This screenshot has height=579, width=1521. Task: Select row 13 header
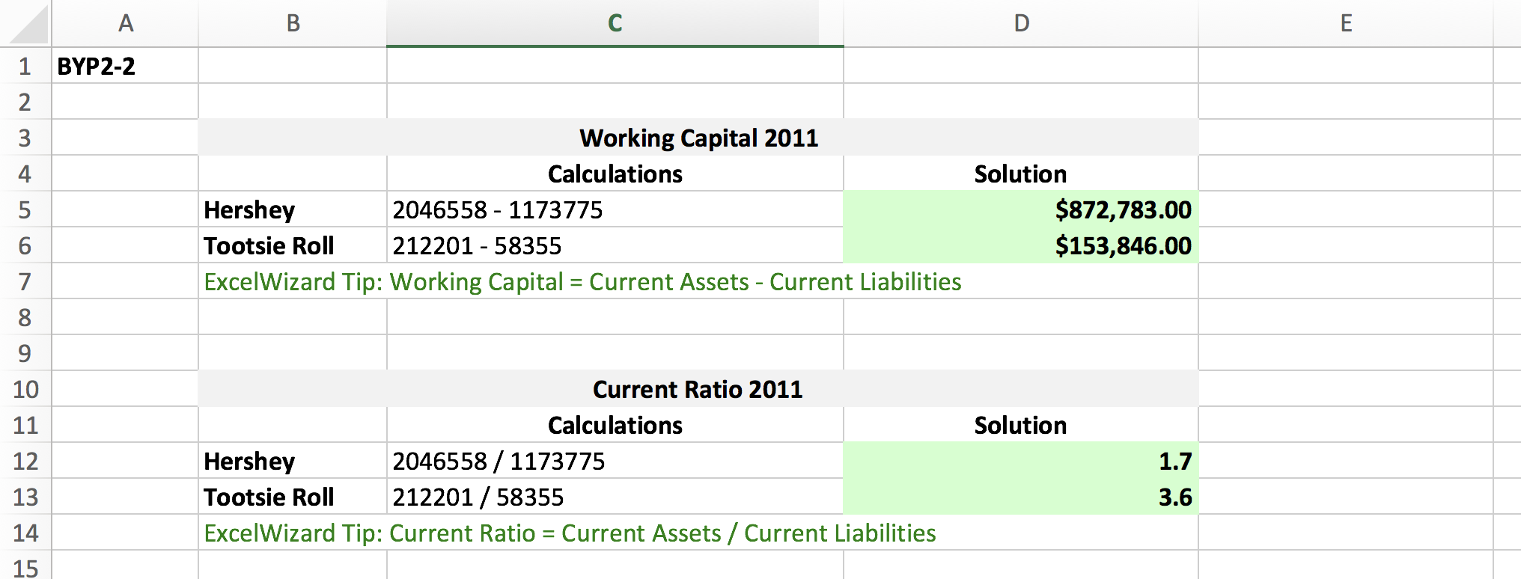(25, 497)
